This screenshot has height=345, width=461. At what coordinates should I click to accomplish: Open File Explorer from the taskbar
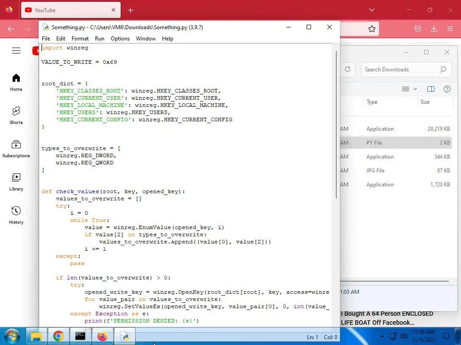(x=37, y=336)
